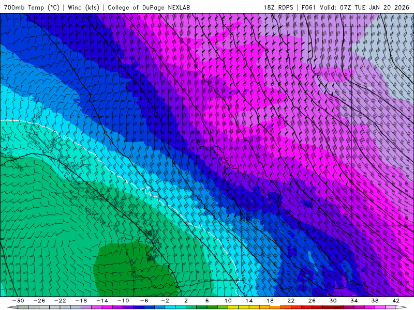
Task: Click the "-14" colorbar value
Action: pyautogui.click(x=102, y=301)
